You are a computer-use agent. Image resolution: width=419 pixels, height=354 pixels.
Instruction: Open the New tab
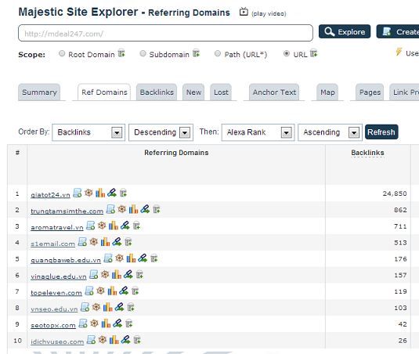tap(193, 92)
